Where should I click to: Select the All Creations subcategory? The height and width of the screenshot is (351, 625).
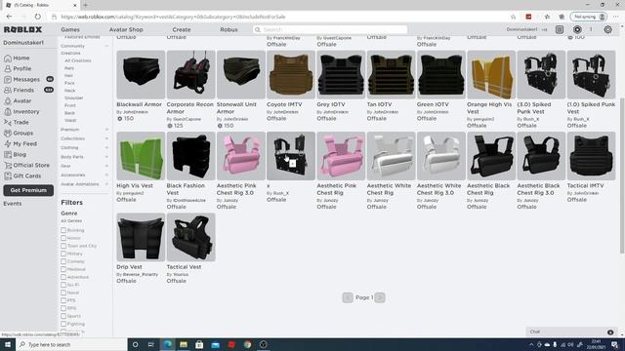coord(78,60)
